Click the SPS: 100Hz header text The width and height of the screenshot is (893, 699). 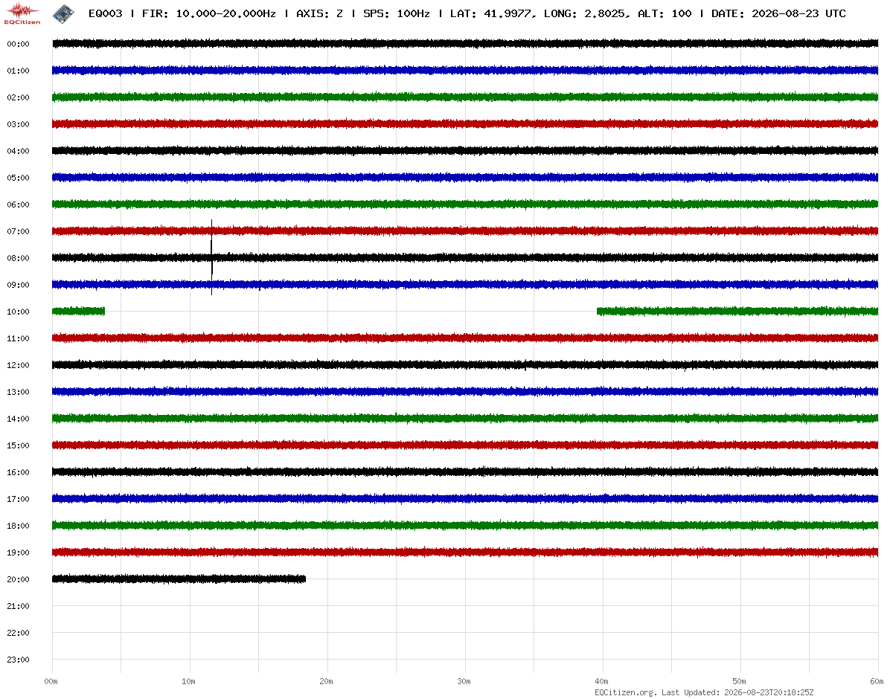[x=397, y=13]
